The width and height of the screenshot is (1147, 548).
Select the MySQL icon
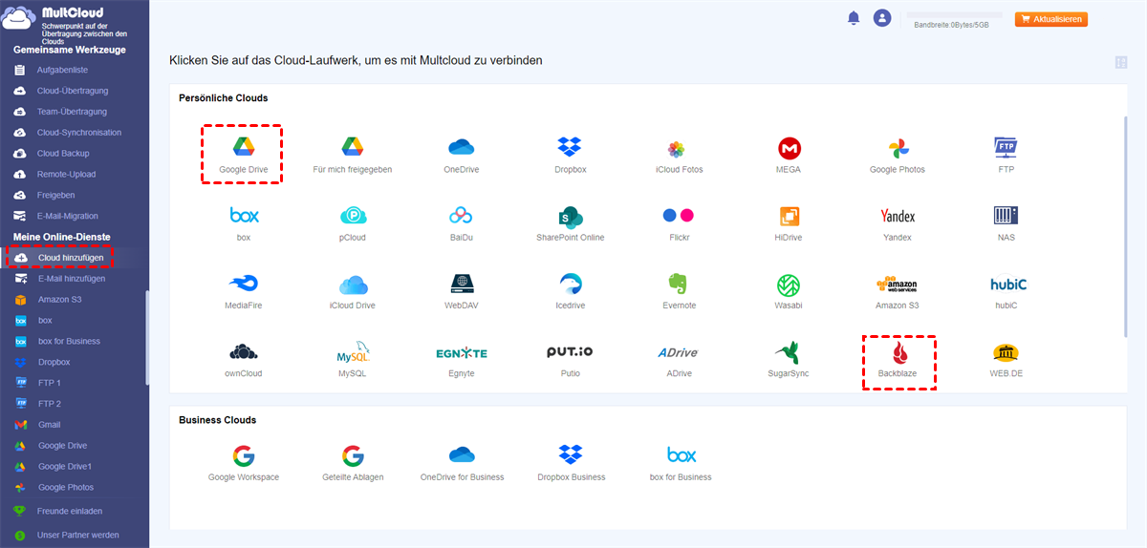[353, 351]
